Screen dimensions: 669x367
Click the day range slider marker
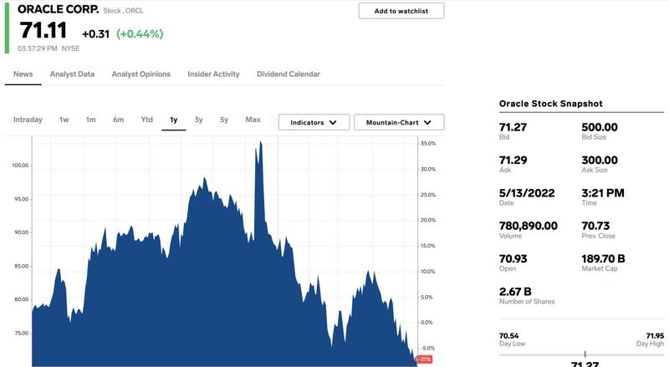(585, 354)
